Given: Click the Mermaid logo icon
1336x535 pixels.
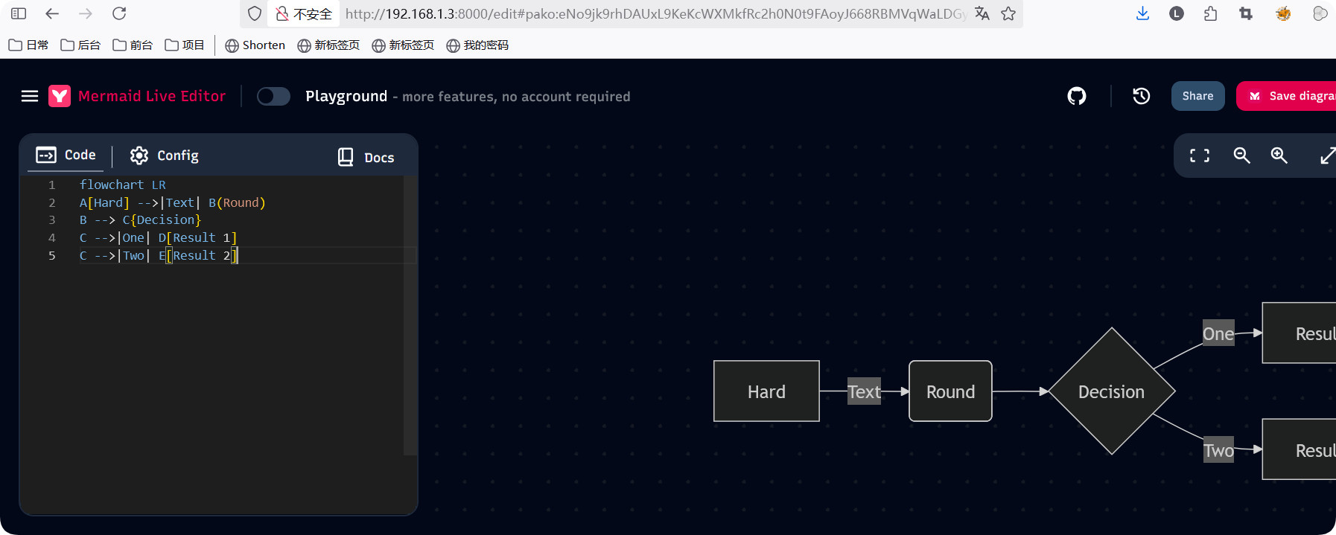Looking at the screenshot, I should click(x=60, y=96).
